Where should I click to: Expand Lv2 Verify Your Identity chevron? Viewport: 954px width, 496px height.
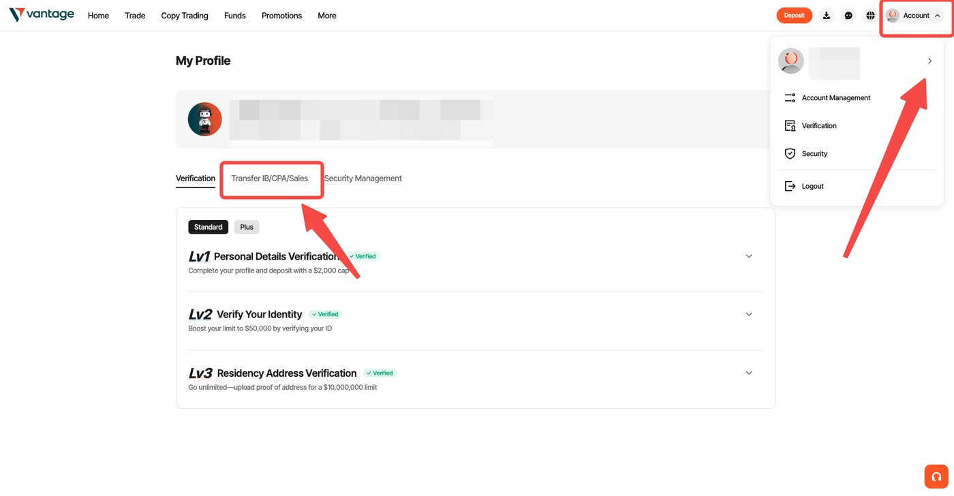coord(749,314)
